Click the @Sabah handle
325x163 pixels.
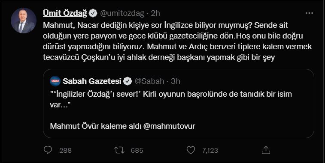point(149,81)
